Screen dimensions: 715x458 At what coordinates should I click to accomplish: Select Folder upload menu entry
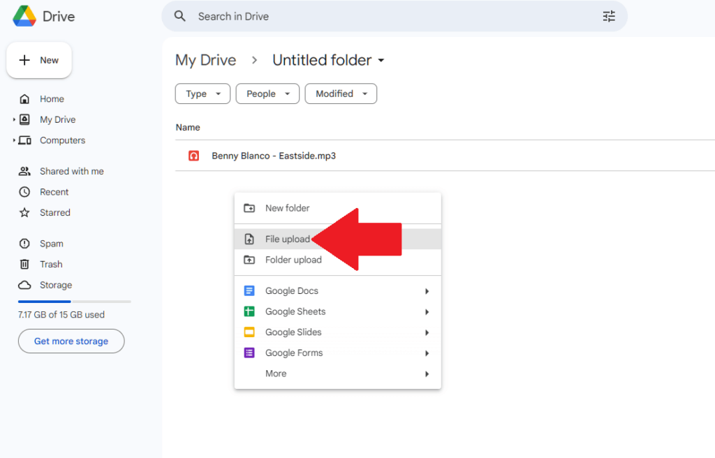click(x=337, y=260)
